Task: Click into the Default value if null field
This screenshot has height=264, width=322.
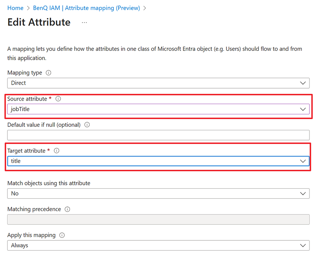Action: tap(158, 135)
